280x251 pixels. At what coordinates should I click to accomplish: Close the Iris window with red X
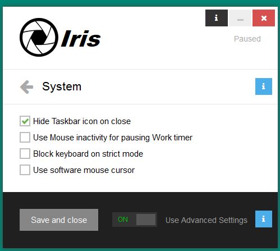(x=264, y=18)
